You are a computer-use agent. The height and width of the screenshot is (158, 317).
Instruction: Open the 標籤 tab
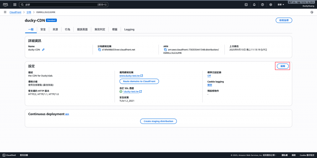(x=115, y=29)
